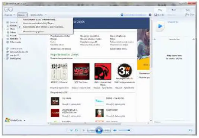Click the Windows logo Media Guide icon
199x138 pixels.
(7, 120)
